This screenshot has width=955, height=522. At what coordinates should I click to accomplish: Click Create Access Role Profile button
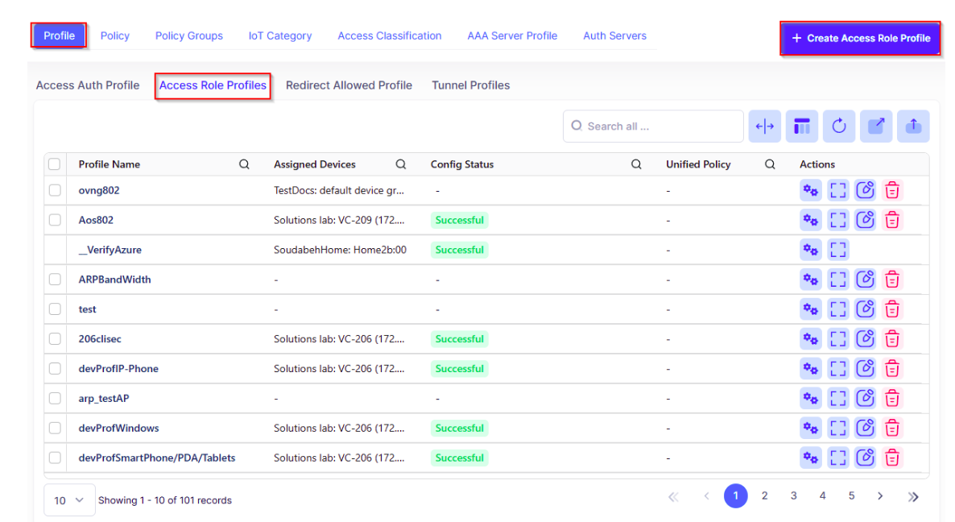[861, 39]
